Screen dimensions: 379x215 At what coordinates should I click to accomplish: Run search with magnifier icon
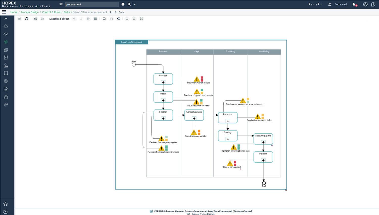(x=129, y=4)
